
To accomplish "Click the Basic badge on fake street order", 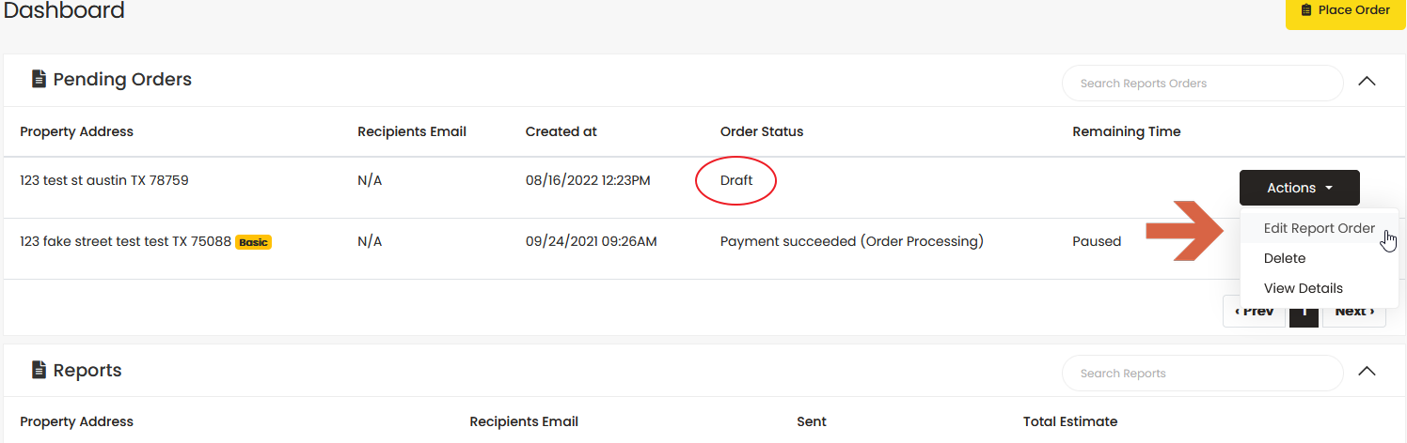I will [253, 242].
